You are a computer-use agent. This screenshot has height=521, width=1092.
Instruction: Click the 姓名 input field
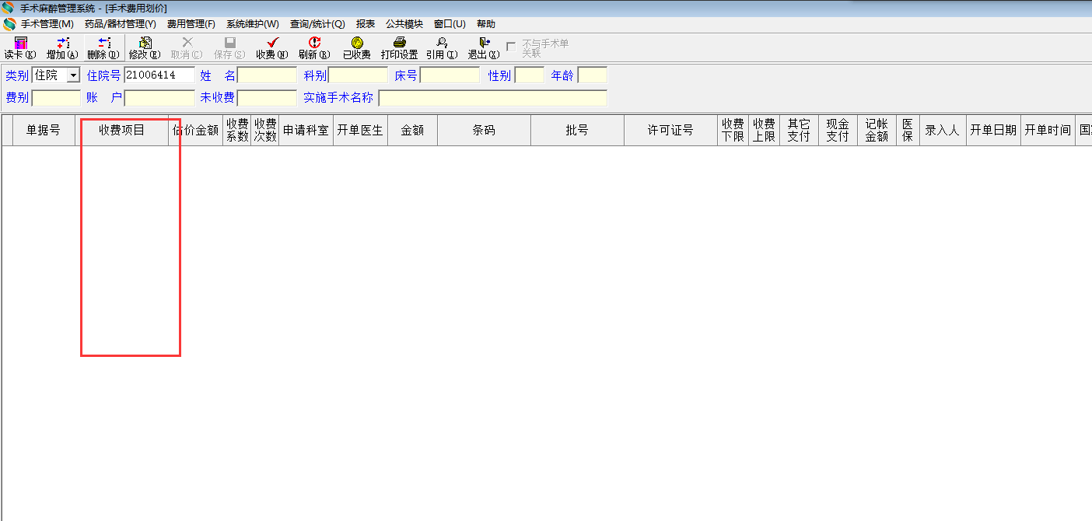coord(268,75)
